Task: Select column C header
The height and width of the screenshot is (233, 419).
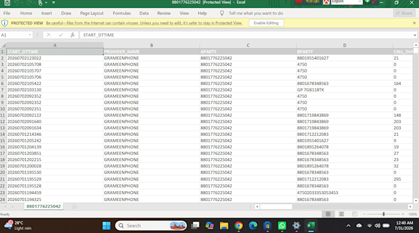Action: tap(248, 45)
